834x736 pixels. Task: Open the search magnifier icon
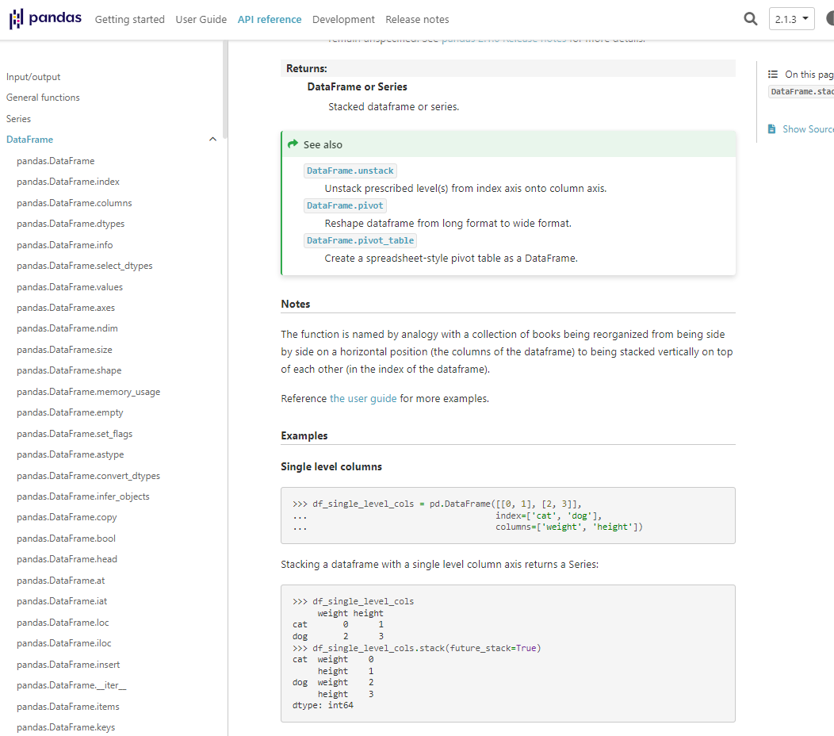750,19
